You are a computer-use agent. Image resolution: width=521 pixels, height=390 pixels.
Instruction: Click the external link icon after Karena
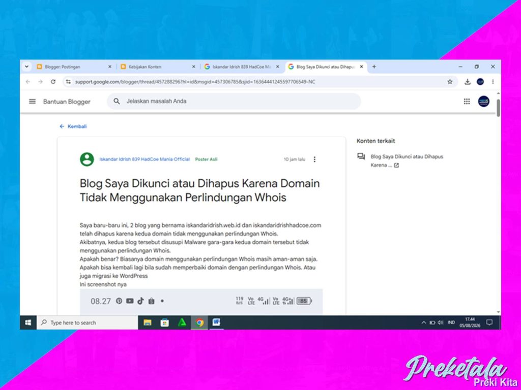[396, 165]
